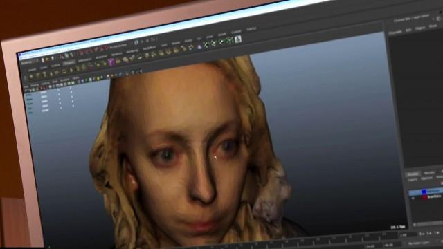Open the Edit menu in Channel Box
This screenshot has height=249, width=443.
tap(408, 30)
